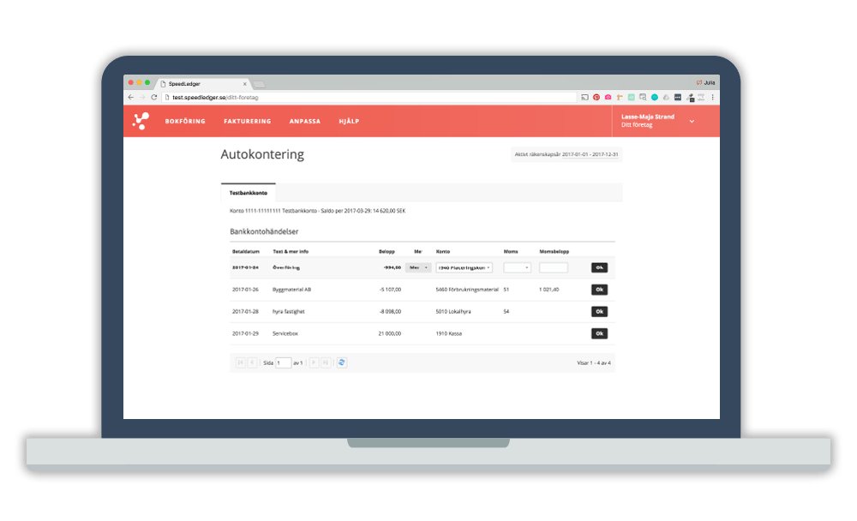Click the browser back arrow

coord(131,98)
